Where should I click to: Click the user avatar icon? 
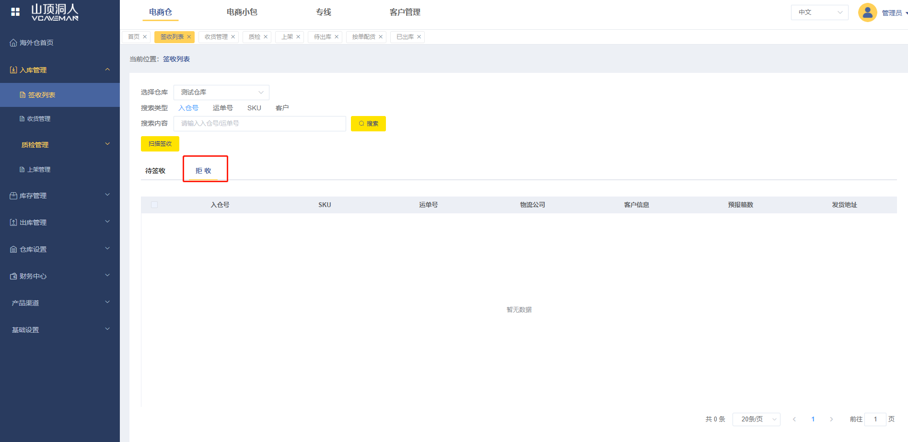[867, 12]
